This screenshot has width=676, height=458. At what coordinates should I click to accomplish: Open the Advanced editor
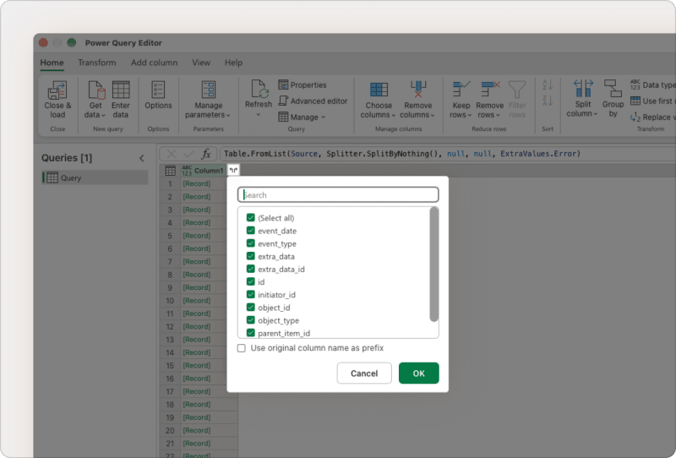click(x=313, y=101)
